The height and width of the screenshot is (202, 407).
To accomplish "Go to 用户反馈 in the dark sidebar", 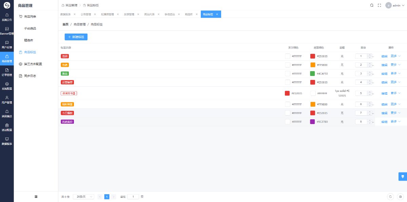I will (7, 45).
